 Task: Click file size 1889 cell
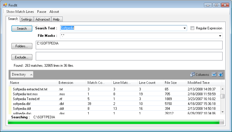pos(168,99)
